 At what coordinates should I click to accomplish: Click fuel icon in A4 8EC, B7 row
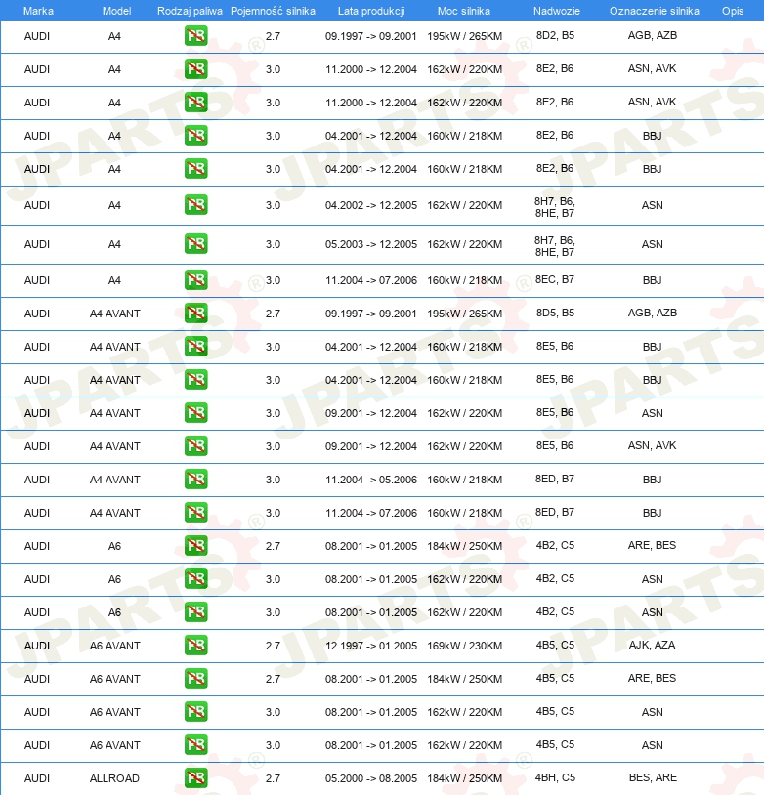[195, 280]
